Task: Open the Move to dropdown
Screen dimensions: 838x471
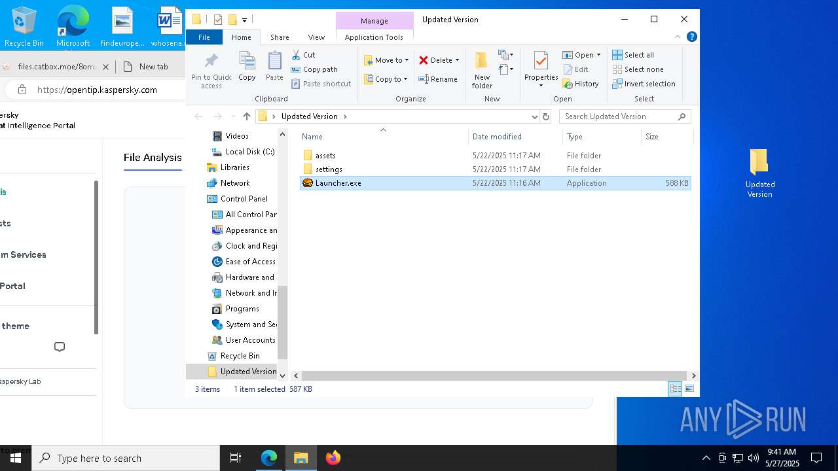Action: (x=386, y=60)
